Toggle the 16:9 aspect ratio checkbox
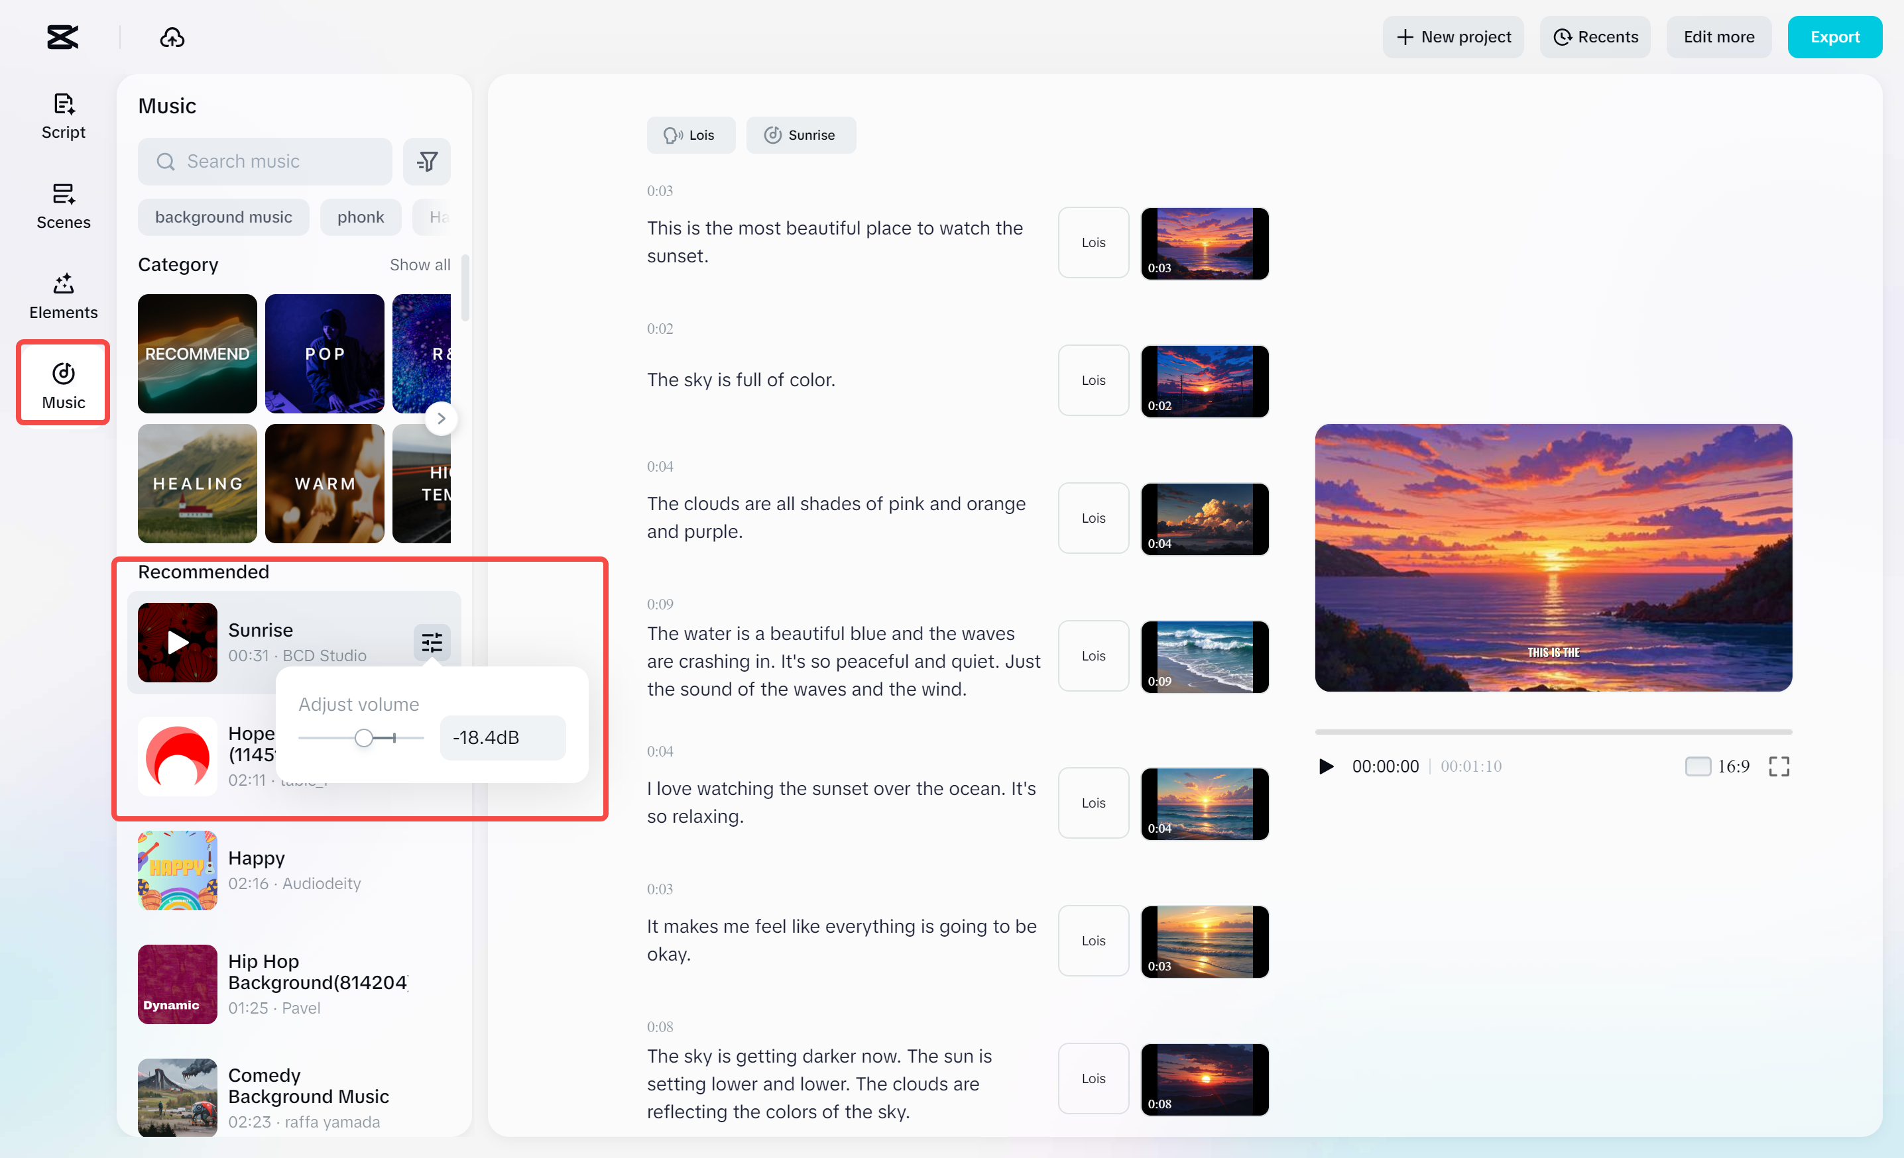 tap(1698, 766)
